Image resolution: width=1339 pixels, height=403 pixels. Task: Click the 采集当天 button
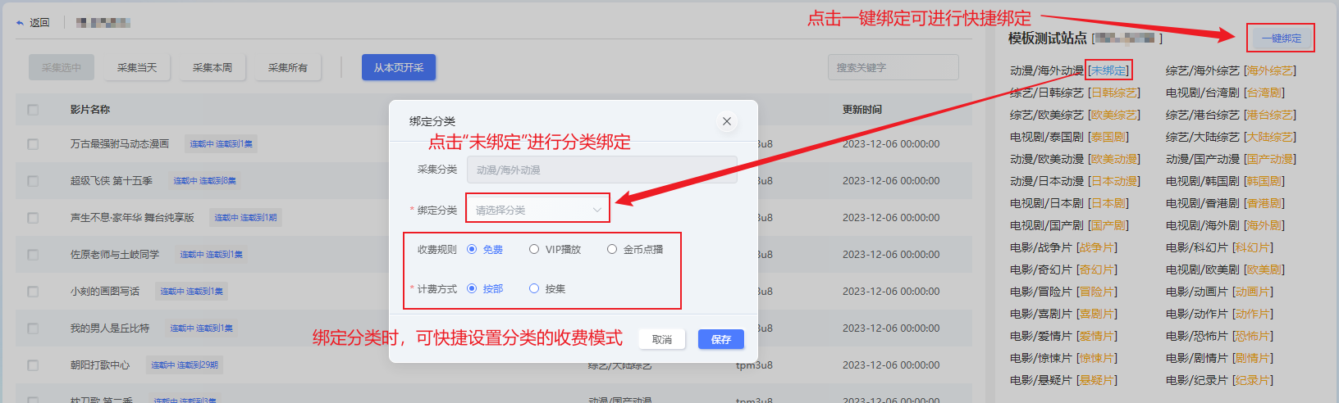(x=137, y=67)
